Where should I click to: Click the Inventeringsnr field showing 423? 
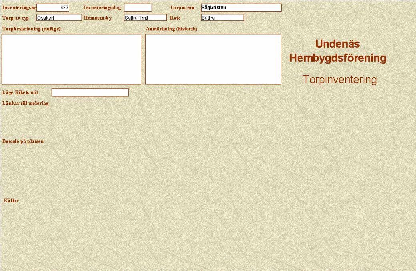coord(53,8)
